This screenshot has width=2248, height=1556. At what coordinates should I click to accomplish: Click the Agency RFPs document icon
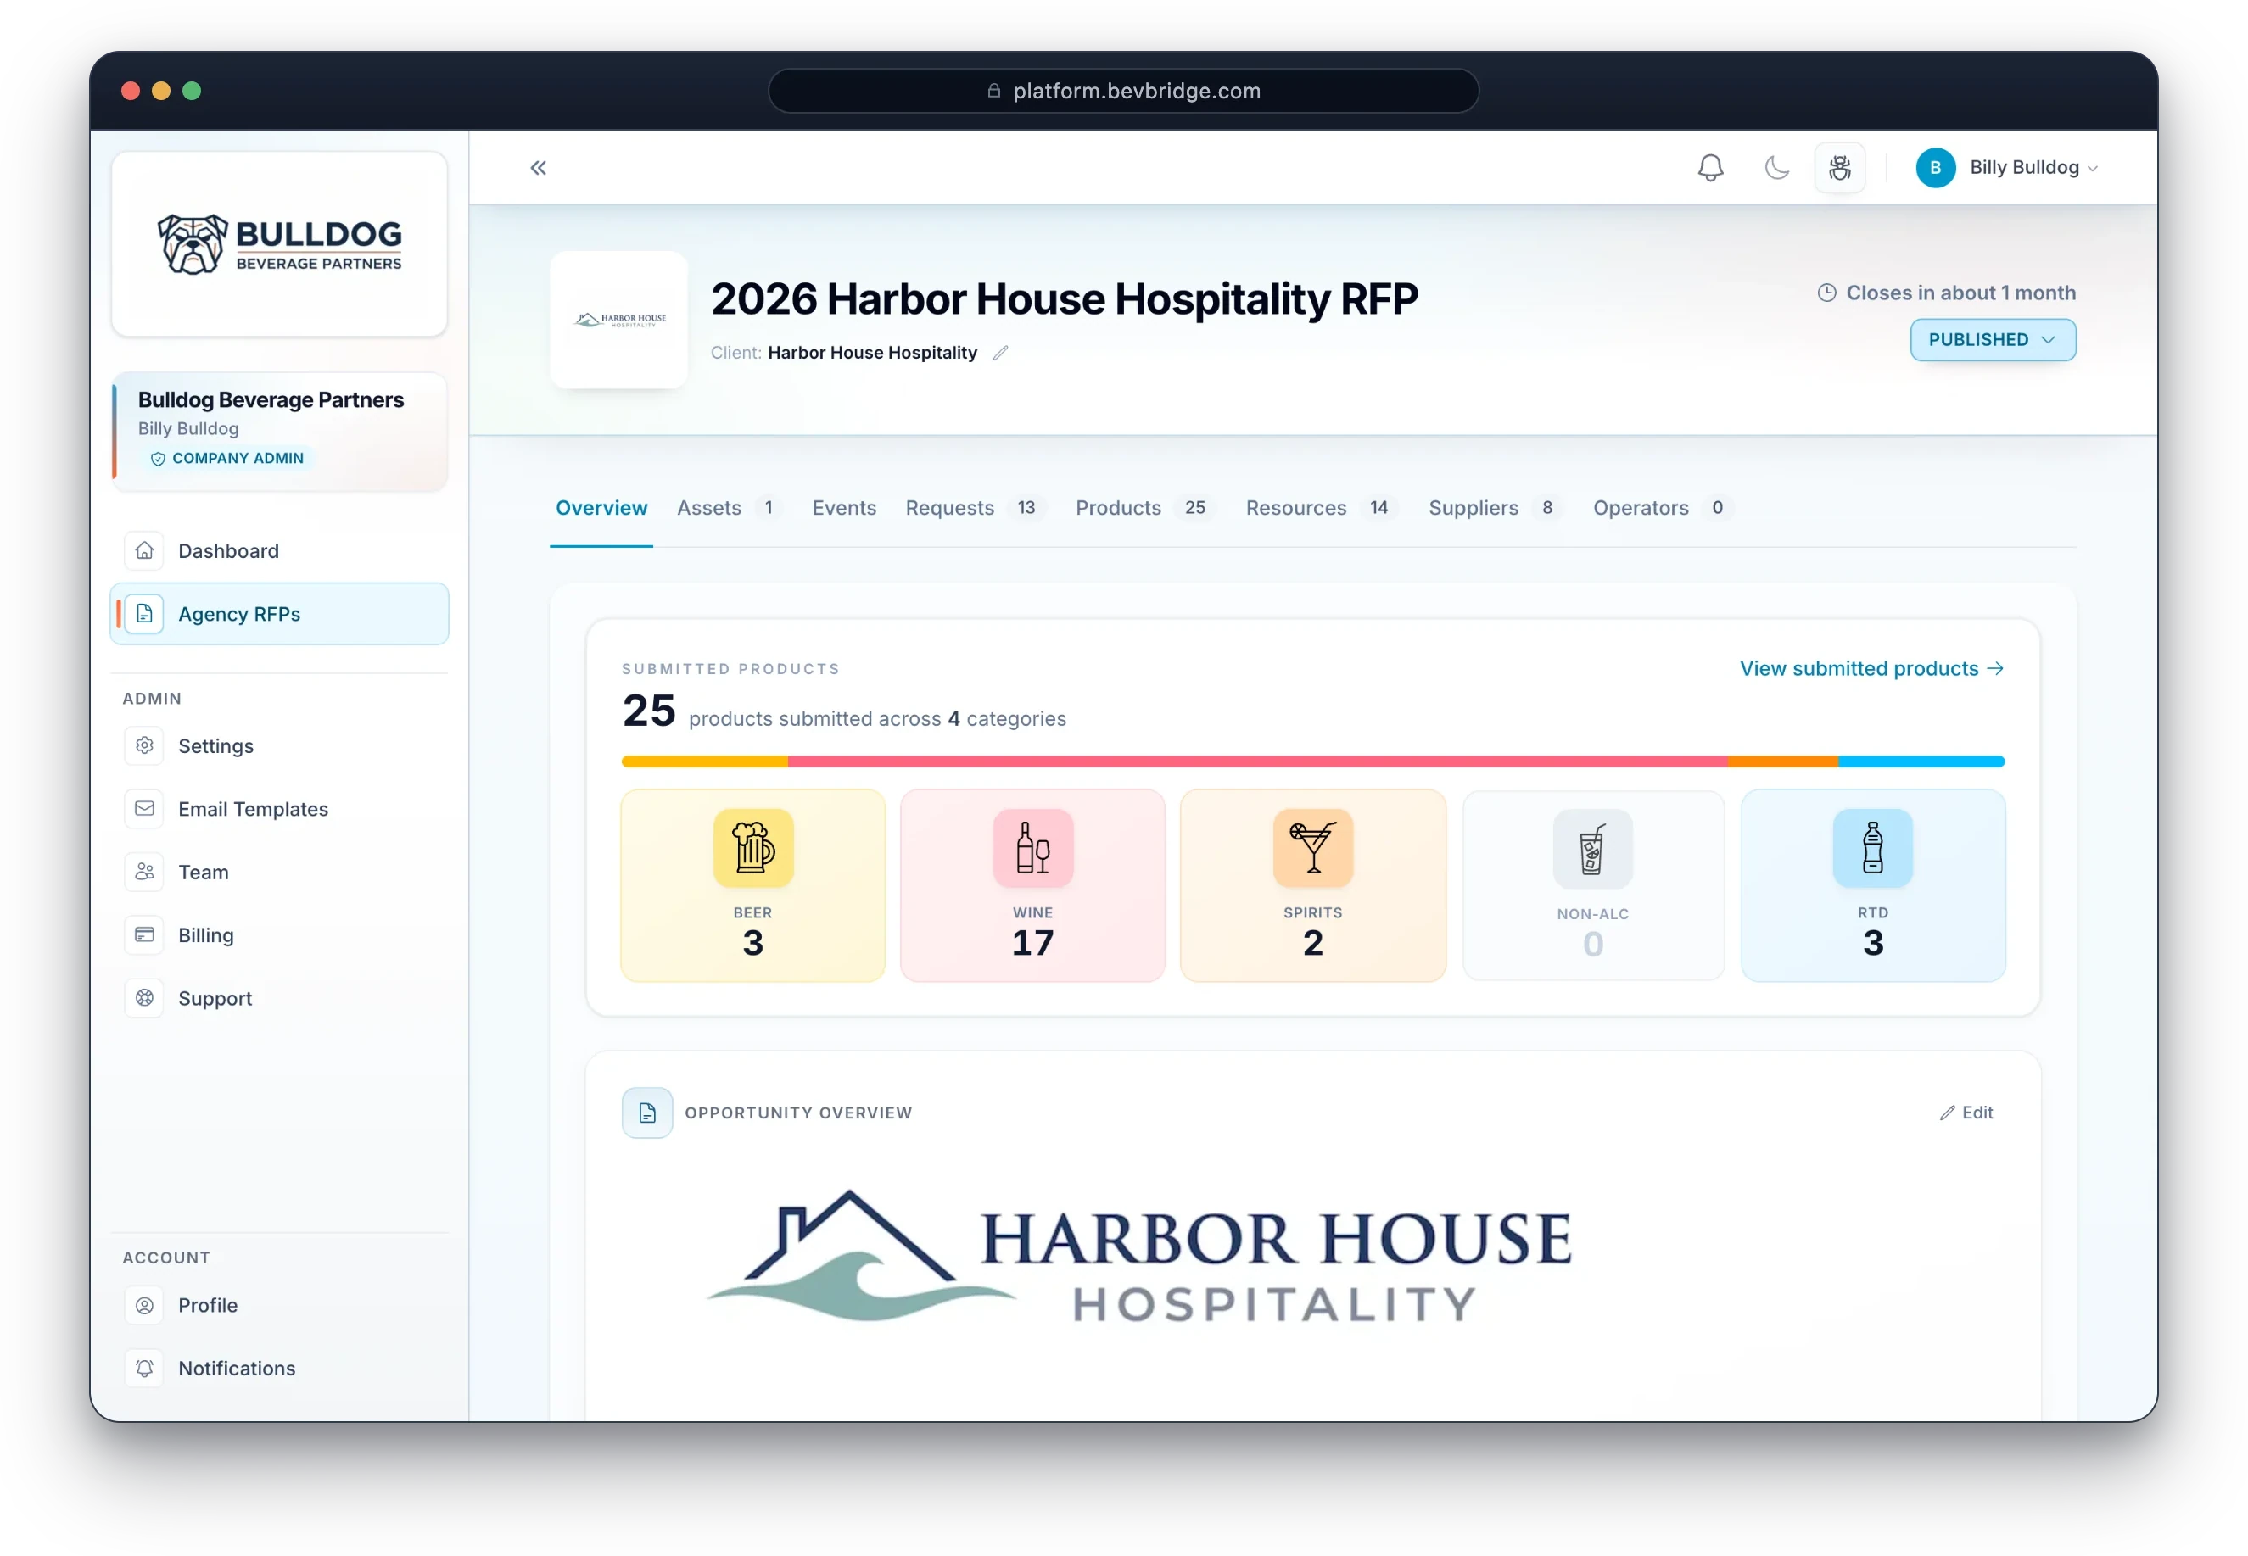click(144, 614)
